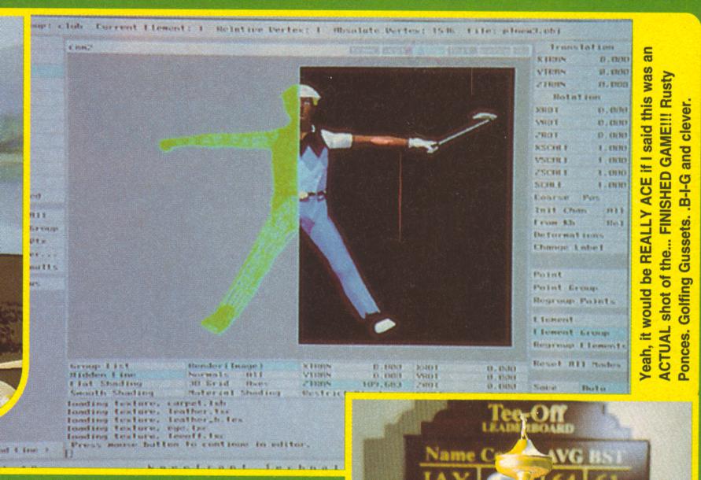
Task: Open the Group List
Action: 100,367
